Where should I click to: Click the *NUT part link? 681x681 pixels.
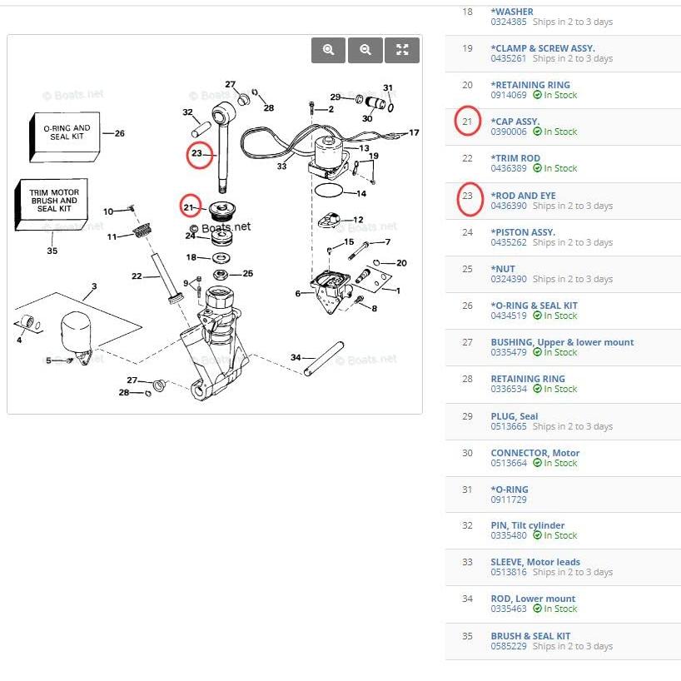click(503, 269)
